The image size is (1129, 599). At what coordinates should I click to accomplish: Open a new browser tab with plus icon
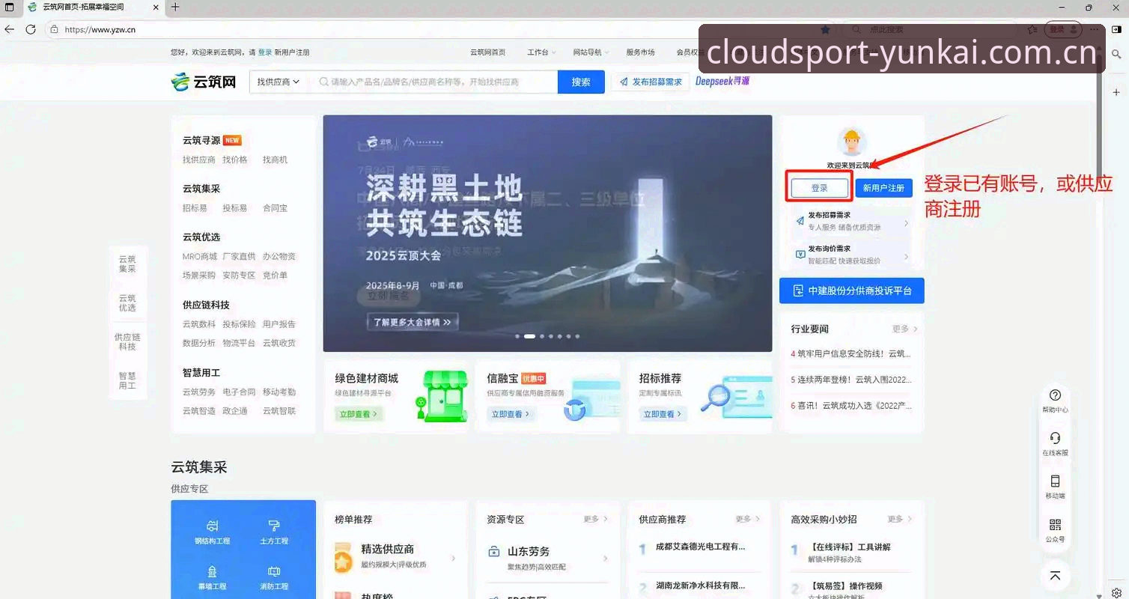tap(175, 7)
